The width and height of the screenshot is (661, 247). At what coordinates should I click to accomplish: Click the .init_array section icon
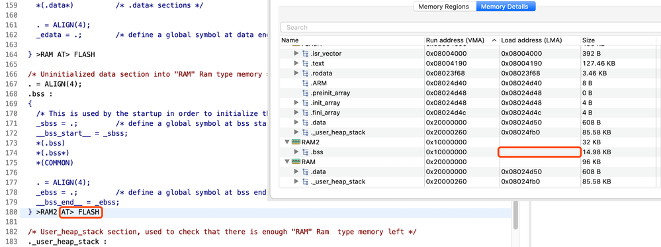[x=305, y=103]
